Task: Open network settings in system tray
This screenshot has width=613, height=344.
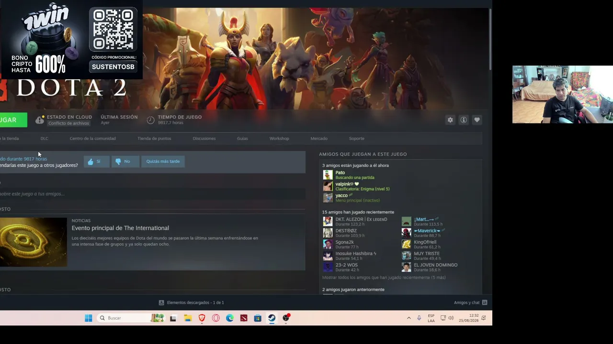Action: 443,318
